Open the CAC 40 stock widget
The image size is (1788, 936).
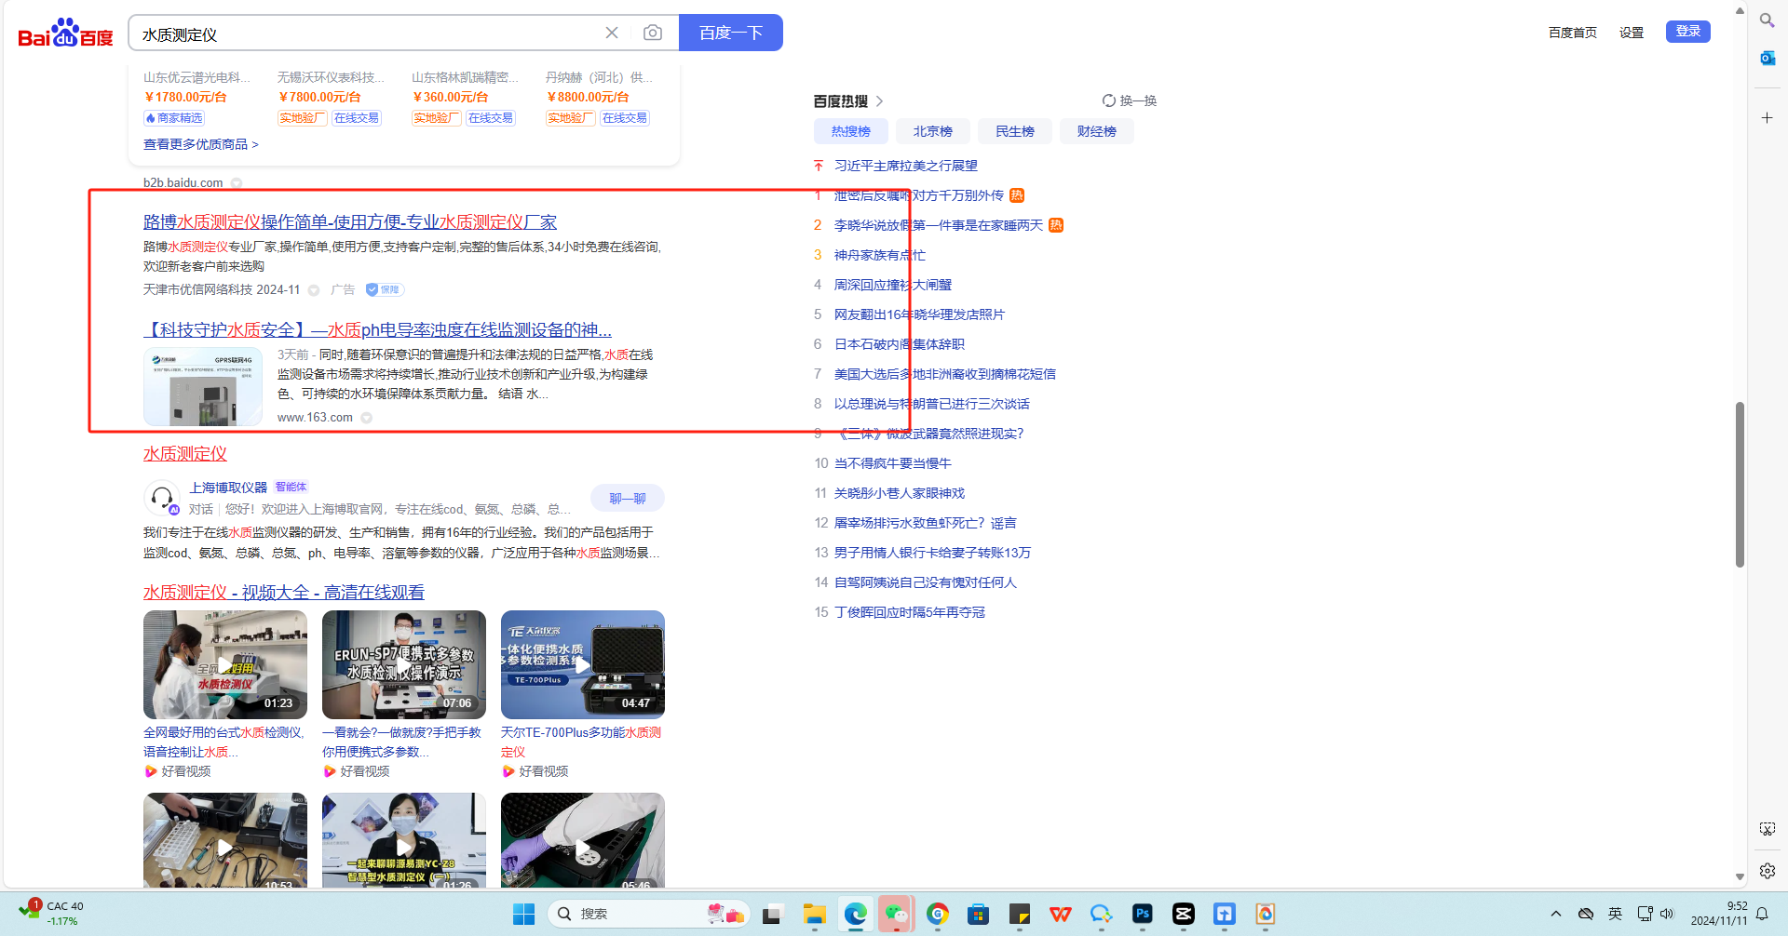[x=51, y=913]
